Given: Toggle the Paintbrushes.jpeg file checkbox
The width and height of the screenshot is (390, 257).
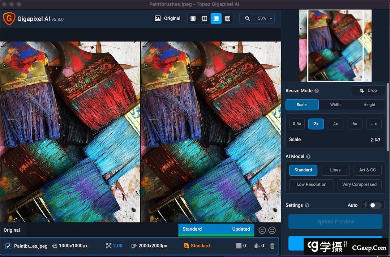Looking at the screenshot, I should [8, 246].
